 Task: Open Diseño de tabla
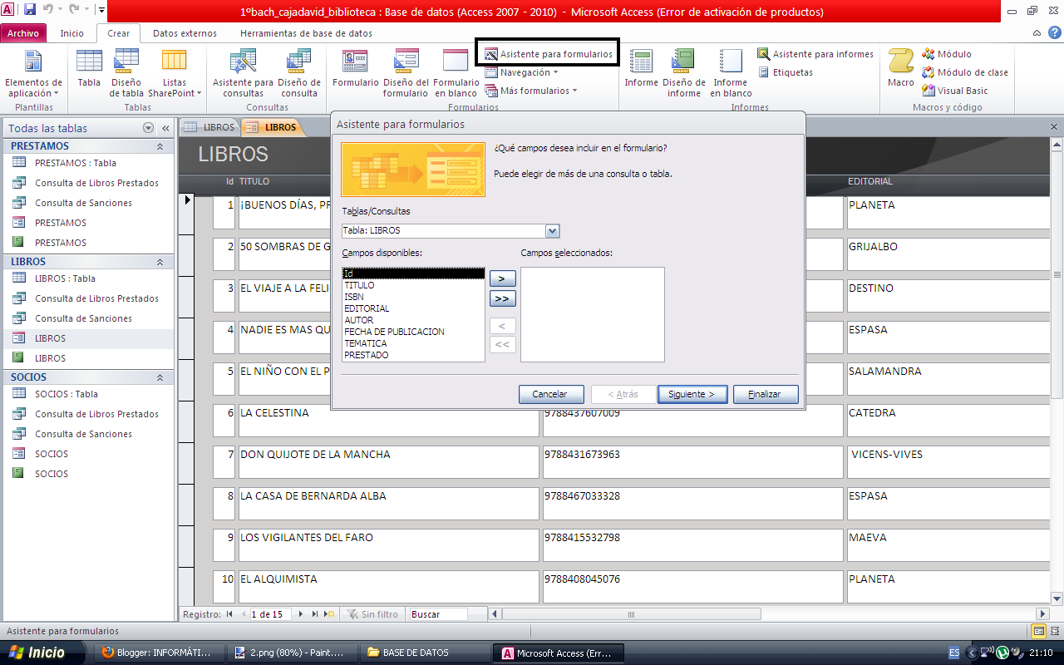[x=126, y=71]
